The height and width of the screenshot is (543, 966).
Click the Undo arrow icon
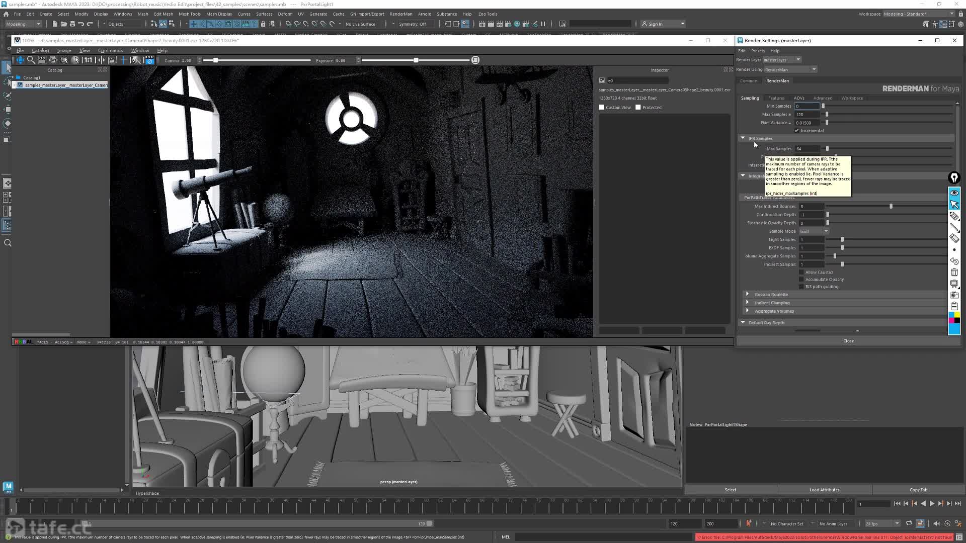(81, 24)
